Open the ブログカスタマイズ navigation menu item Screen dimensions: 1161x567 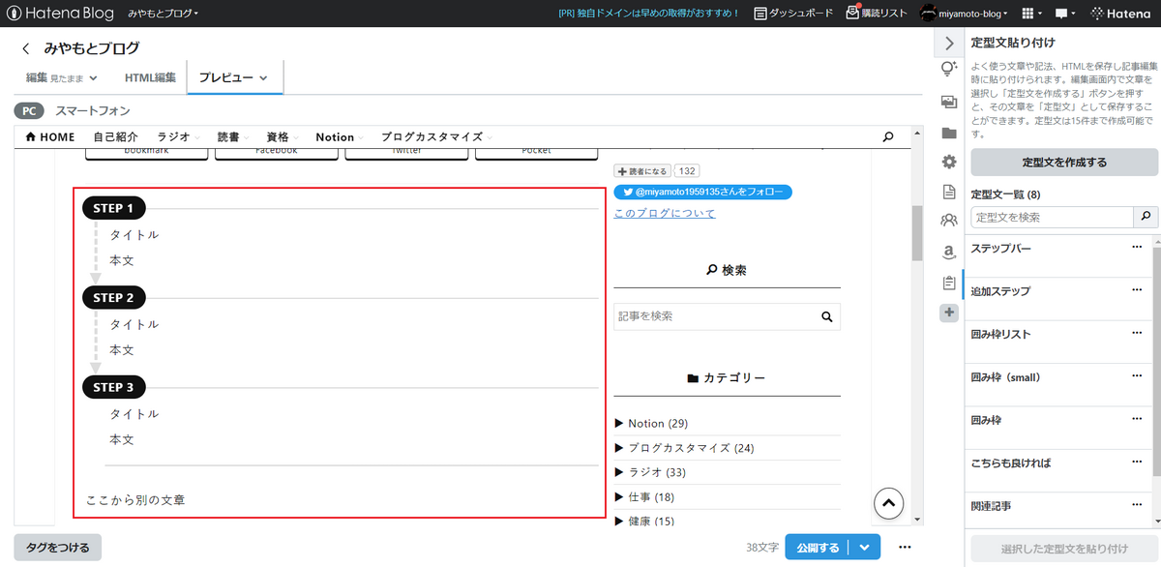pos(436,137)
